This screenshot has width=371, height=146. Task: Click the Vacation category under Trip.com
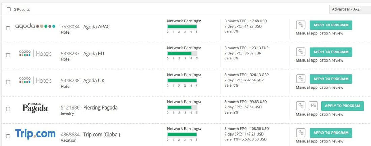pyautogui.click(x=68, y=140)
